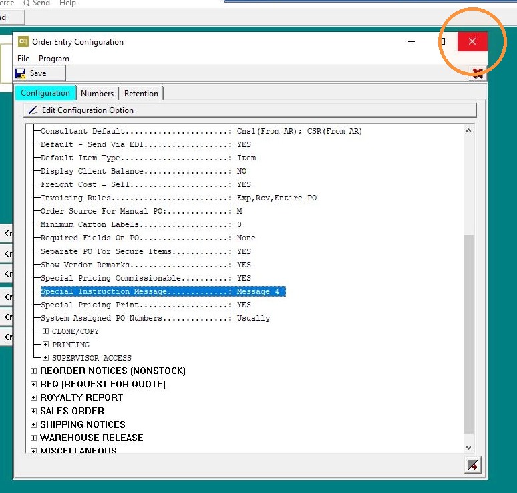517x493 pixels.
Task: Click the Save floppy disk icon
Action: pos(20,73)
